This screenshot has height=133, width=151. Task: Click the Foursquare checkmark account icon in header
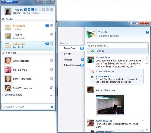[x=29, y=9]
